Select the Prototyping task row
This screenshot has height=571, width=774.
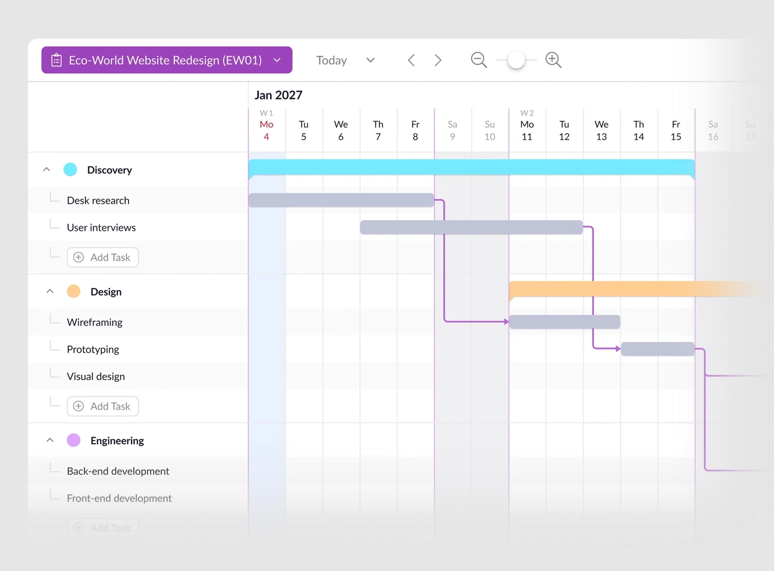(x=138, y=349)
